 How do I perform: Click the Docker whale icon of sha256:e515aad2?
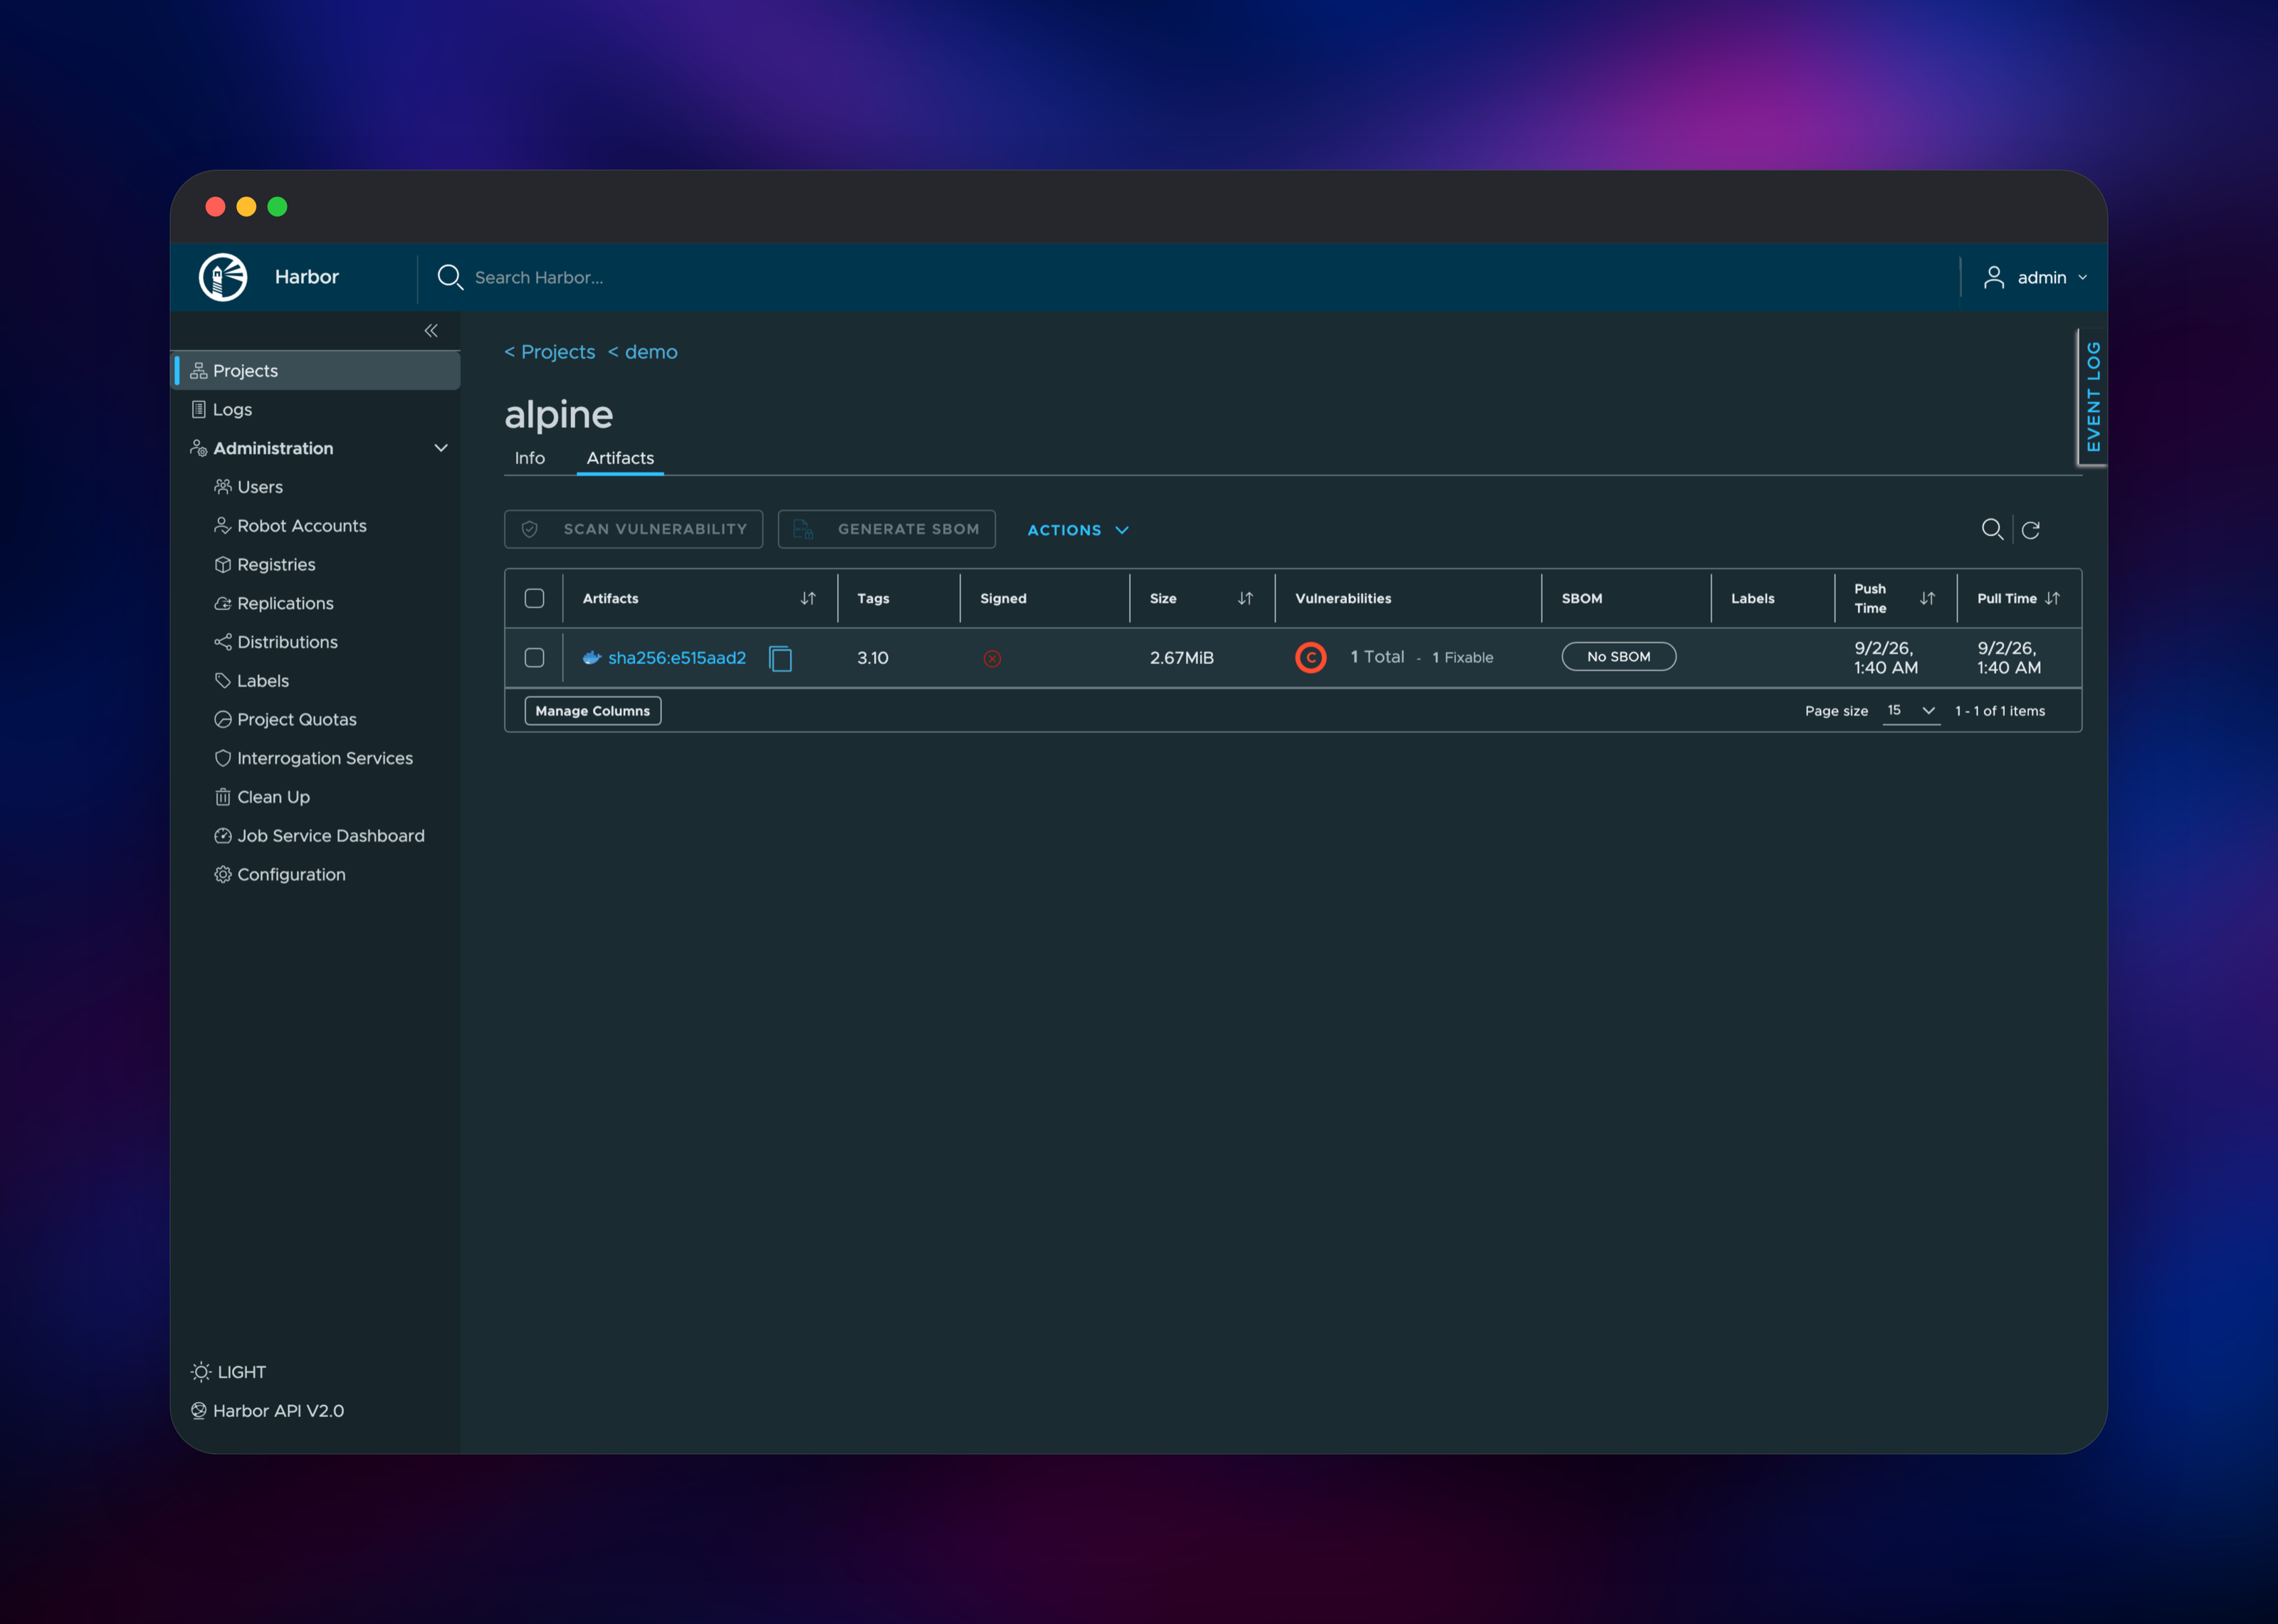point(592,658)
